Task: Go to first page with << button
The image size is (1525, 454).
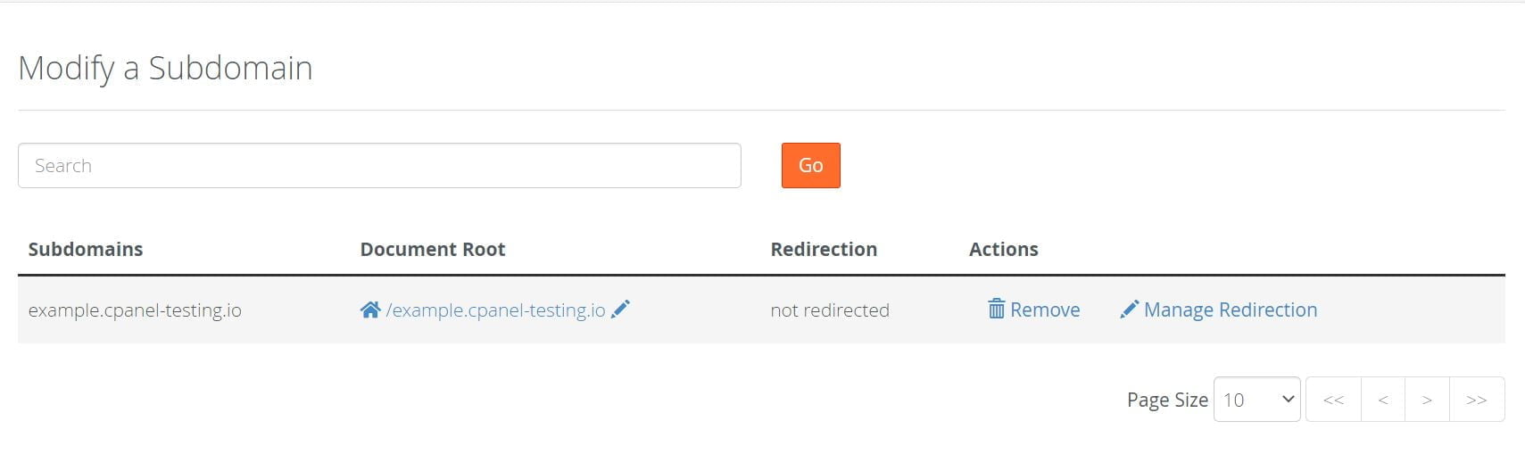Action: coord(1333,400)
